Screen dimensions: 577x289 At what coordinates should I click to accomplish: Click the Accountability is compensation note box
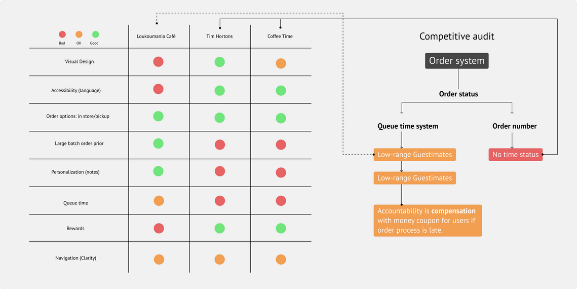pos(428,221)
